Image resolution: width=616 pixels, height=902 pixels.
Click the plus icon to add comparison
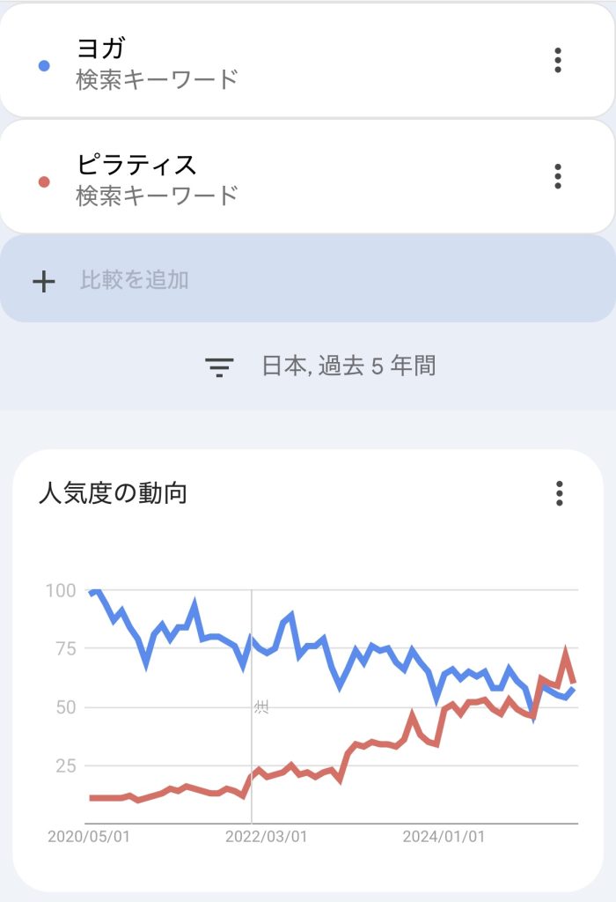[44, 282]
